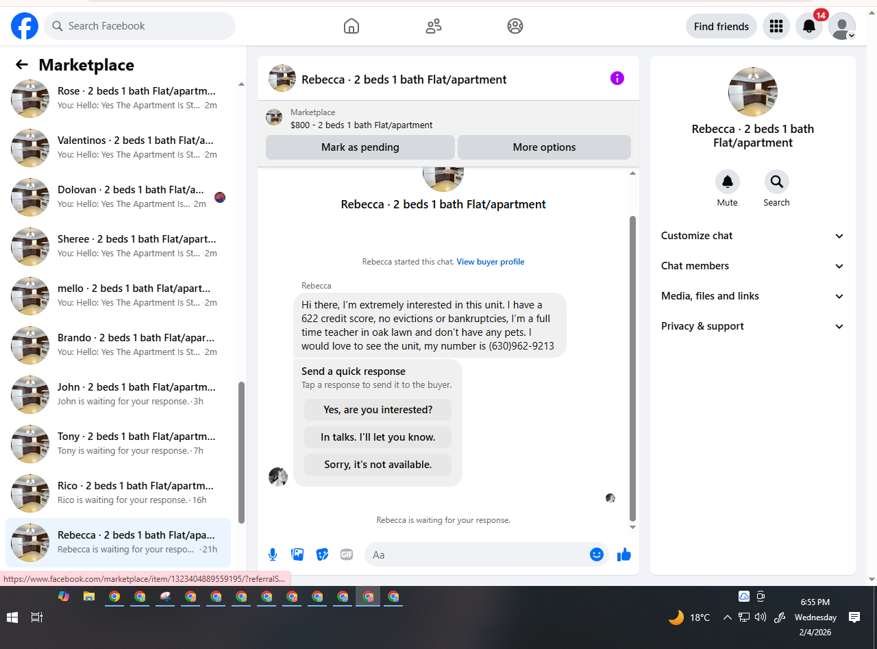877x649 pixels.
Task: Open the volume speaker tray icon
Action: click(x=761, y=617)
